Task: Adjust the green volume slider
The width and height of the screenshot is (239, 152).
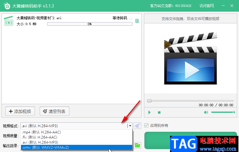Action: (x=223, y=112)
